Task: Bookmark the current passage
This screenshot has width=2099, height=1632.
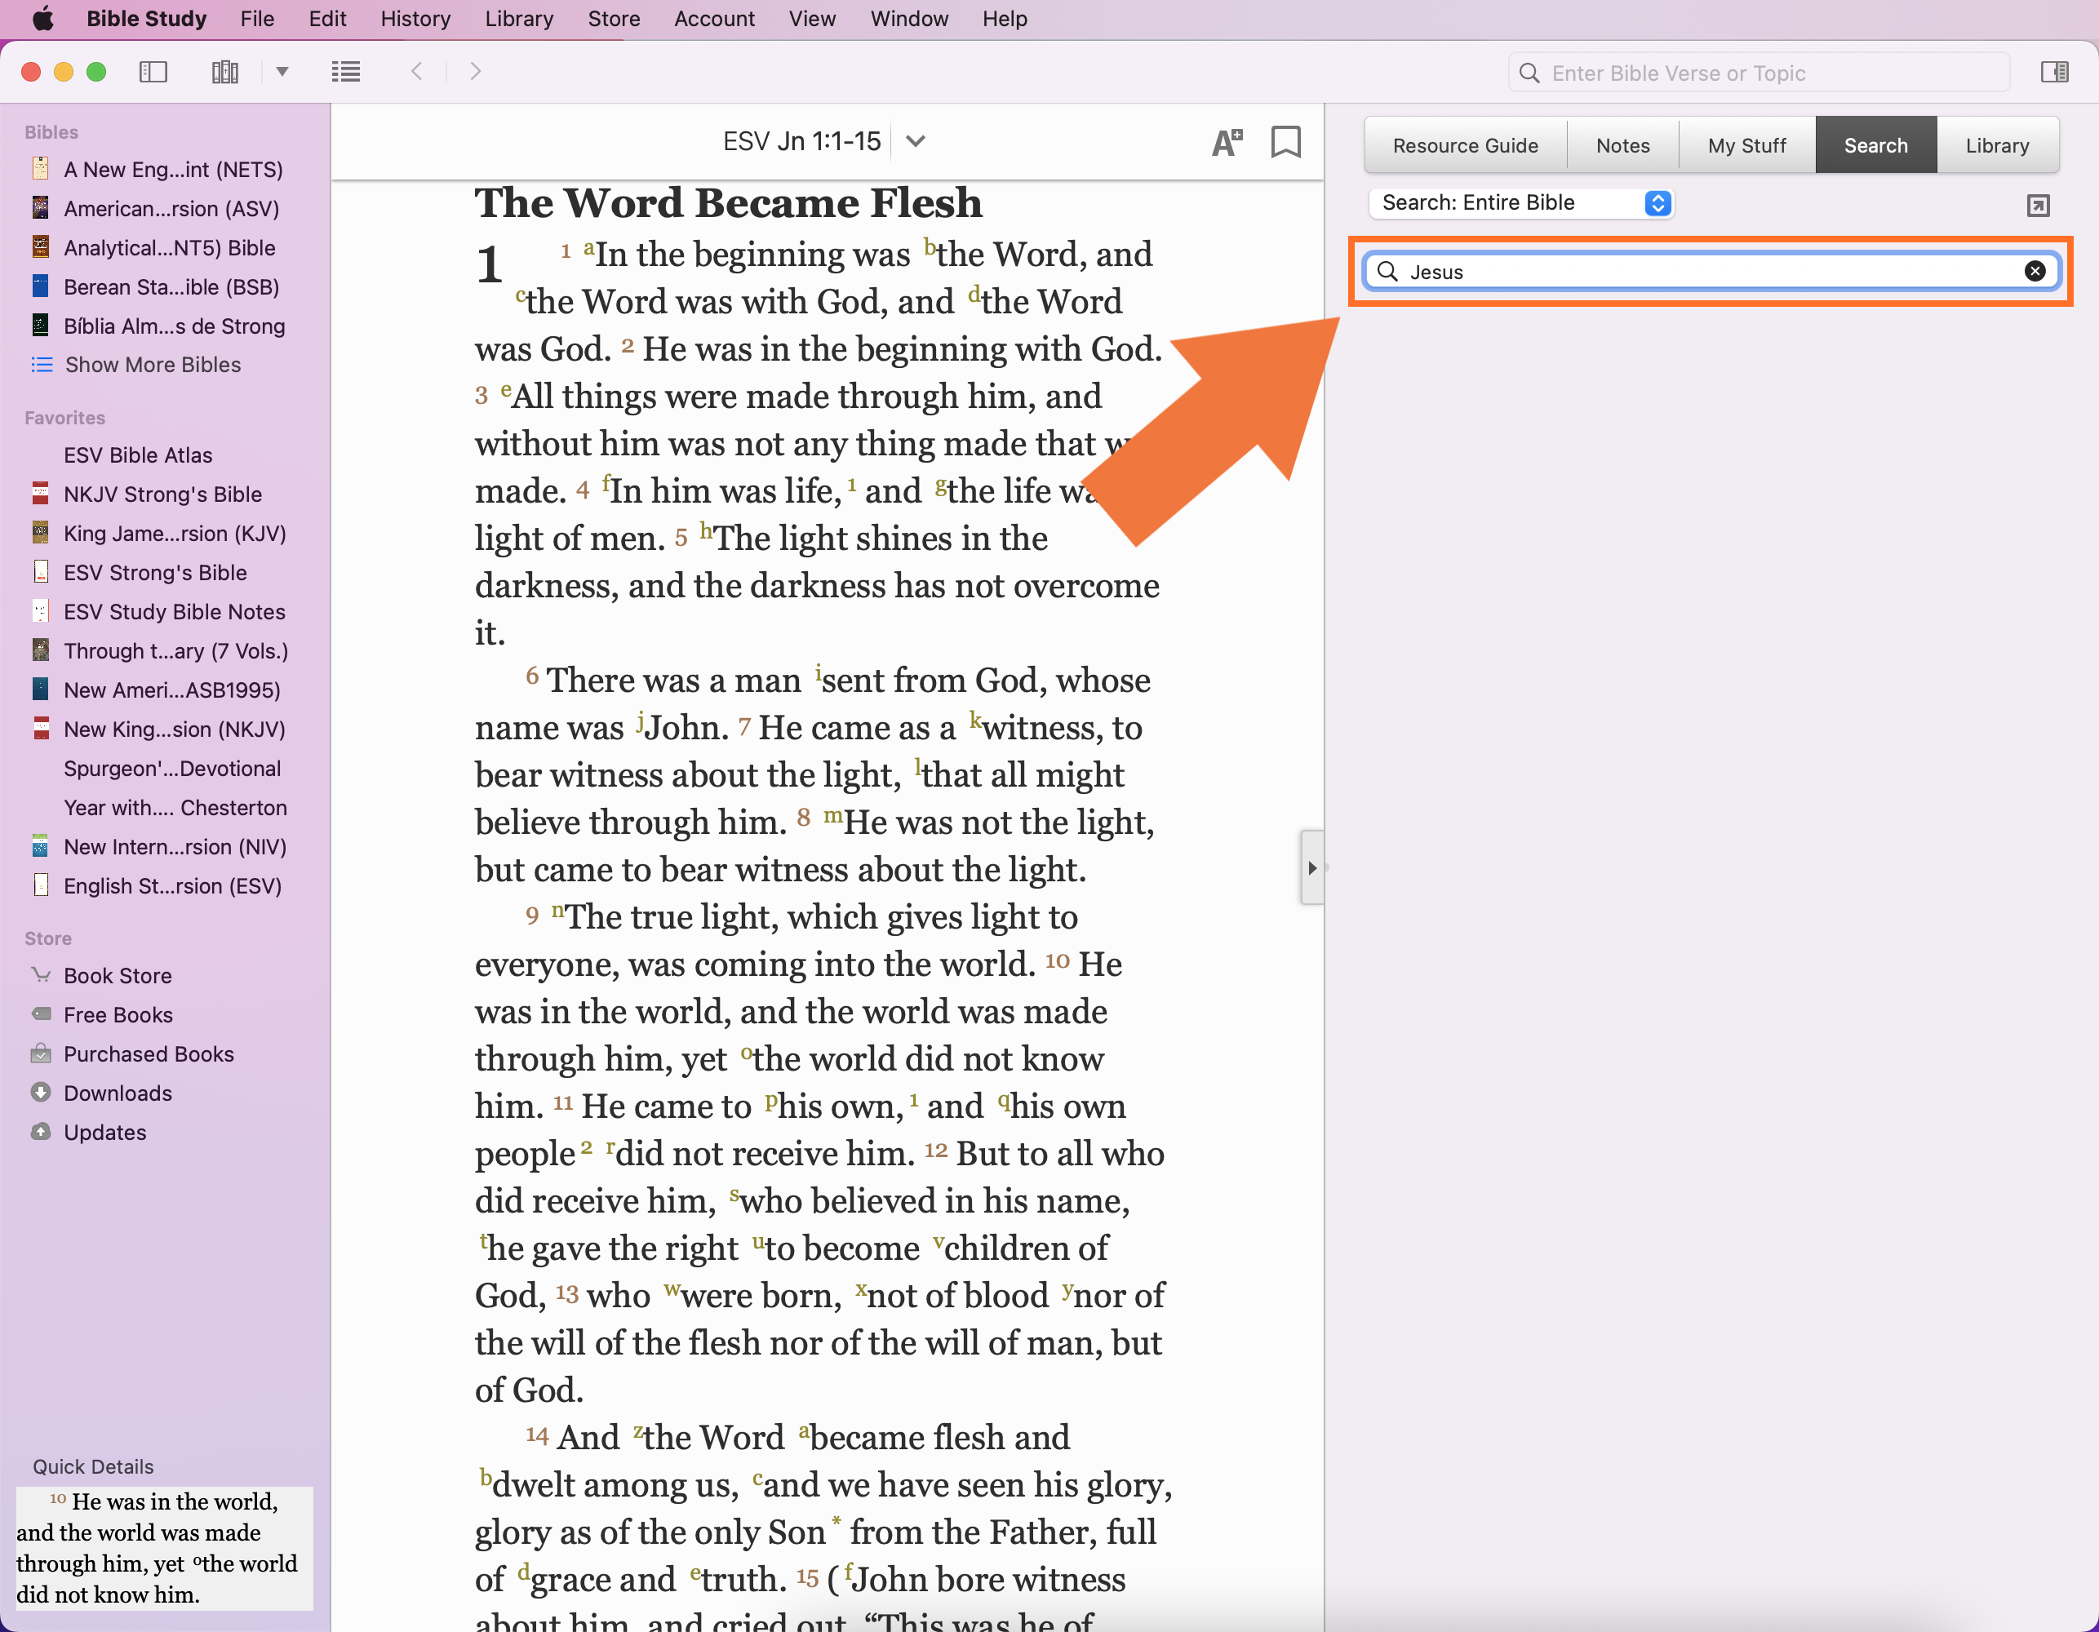Action: pyautogui.click(x=1285, y=142)
